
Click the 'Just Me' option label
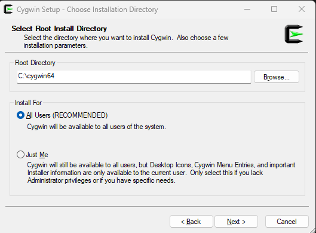coord(37,155)
